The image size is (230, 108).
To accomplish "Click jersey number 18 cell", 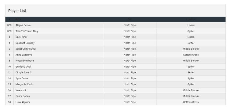I will point(9,102).
